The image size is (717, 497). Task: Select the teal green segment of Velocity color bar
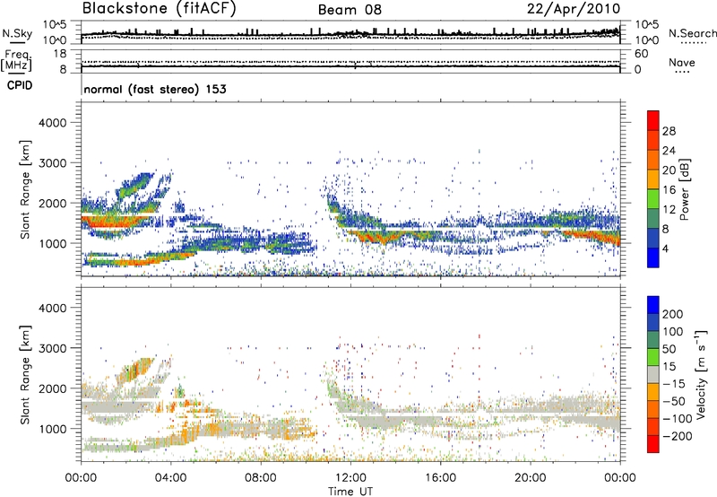[x=653, y=340]
